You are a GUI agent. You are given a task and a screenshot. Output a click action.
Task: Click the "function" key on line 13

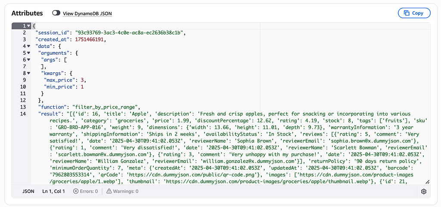pyautogui.click(x=52, y=107)
